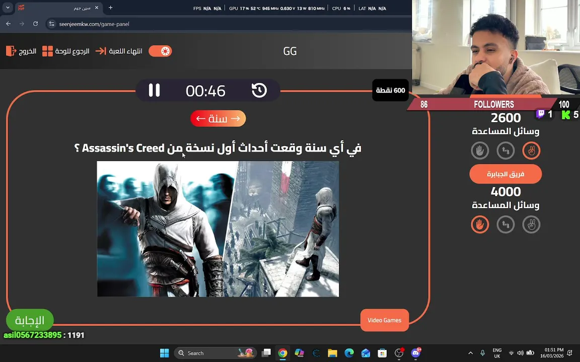This screenshot has height=362, width=580.
Task: Pause the question countdown timer
Action: 154,90
